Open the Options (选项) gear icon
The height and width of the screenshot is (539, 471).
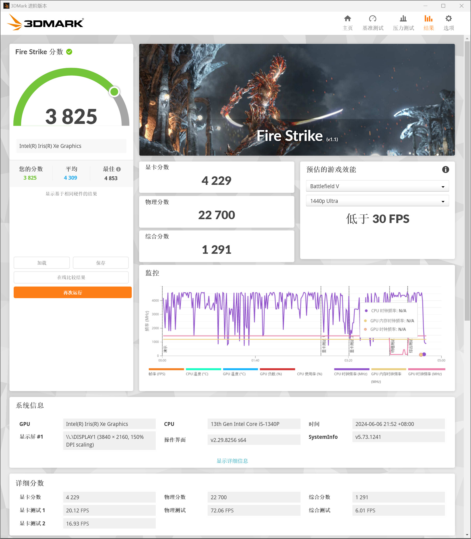(448, 19)
